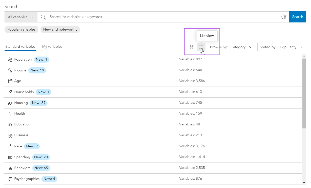This screenshot has width=311, height=188.
Task: Click the Search button
Action: (x=298, y=17)
